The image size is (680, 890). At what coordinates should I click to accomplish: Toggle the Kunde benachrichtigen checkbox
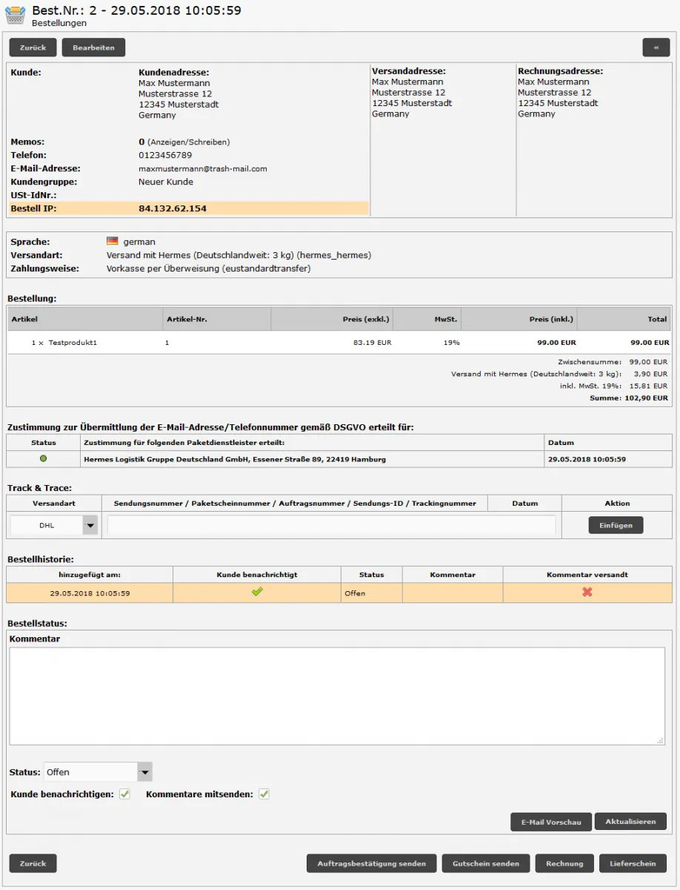click(x=124, y=794)
